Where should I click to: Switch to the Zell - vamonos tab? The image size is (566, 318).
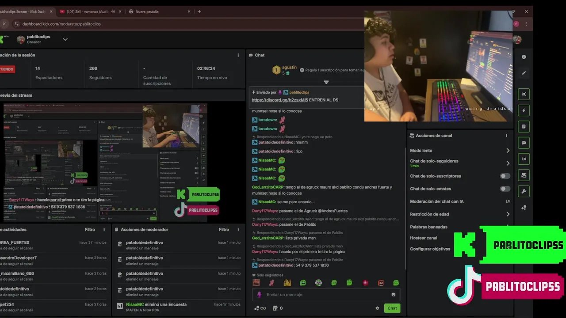(x=88, y=11)
